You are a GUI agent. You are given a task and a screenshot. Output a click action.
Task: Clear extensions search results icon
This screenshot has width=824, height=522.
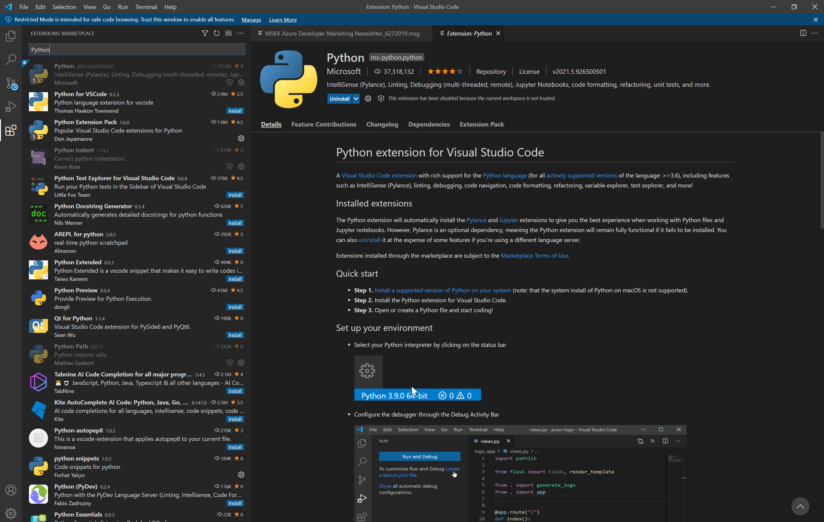pyautogui.click(x=228, y=33)
